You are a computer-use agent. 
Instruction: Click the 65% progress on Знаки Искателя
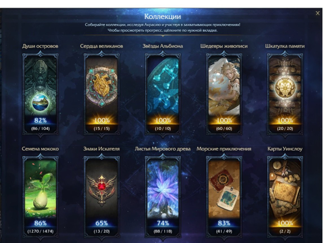coord(102,223)
